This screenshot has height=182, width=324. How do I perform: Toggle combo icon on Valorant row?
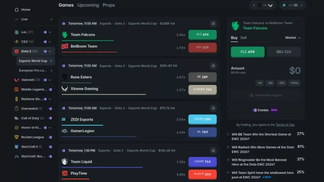point(45,80)
